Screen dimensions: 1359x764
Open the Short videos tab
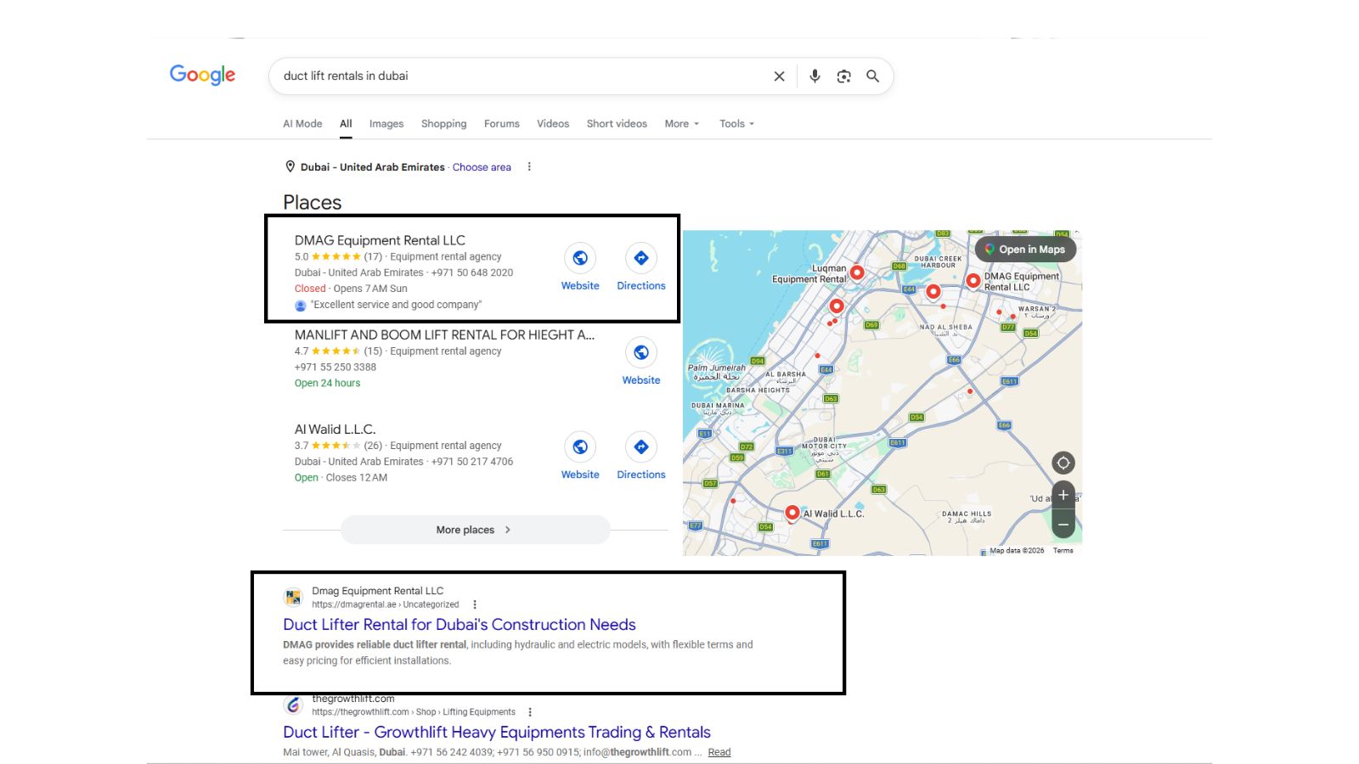click(617, 124)
